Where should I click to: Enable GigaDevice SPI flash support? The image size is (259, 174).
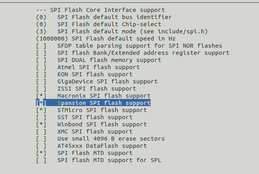41,81
